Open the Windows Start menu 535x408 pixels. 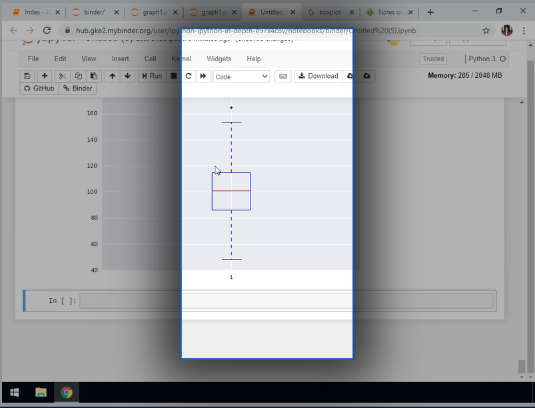[15, 393]
